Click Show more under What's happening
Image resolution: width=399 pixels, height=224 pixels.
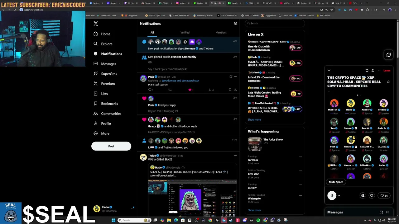(x=254, y=210)
